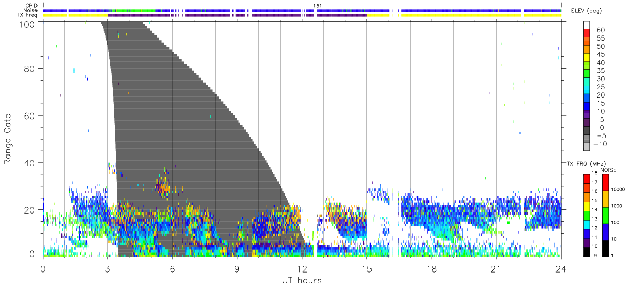Pick the green segment of TX FRQ bar

click(x=586, y=216)
